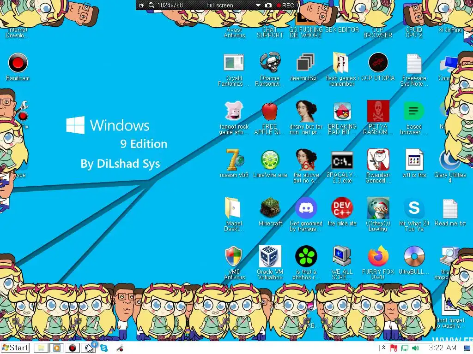Open the deeznutSp... desktop shortcut

coord(306,63)
